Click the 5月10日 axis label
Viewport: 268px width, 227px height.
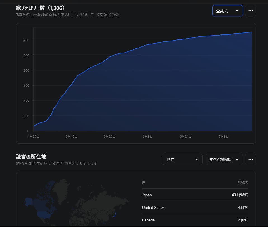71,136
